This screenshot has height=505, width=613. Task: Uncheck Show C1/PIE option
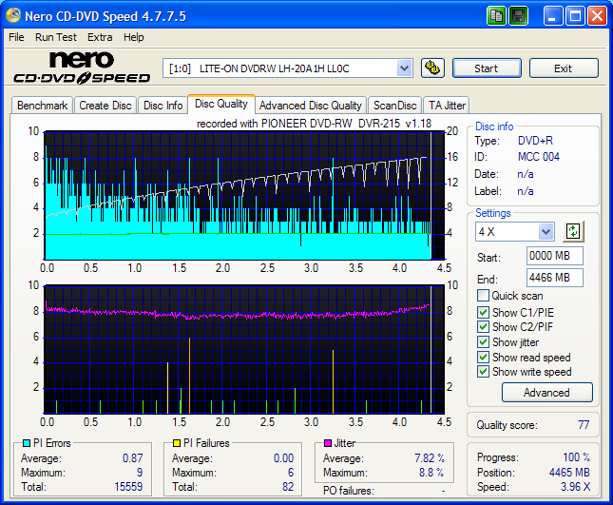pos(484,312)
